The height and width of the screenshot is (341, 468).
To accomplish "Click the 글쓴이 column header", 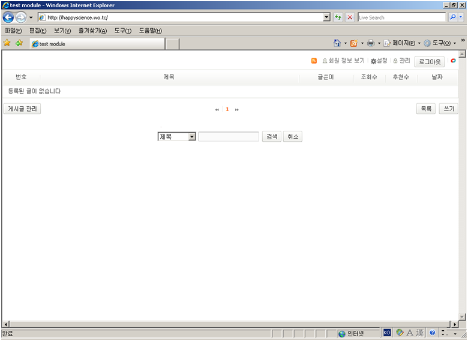I will pos(326,77).
